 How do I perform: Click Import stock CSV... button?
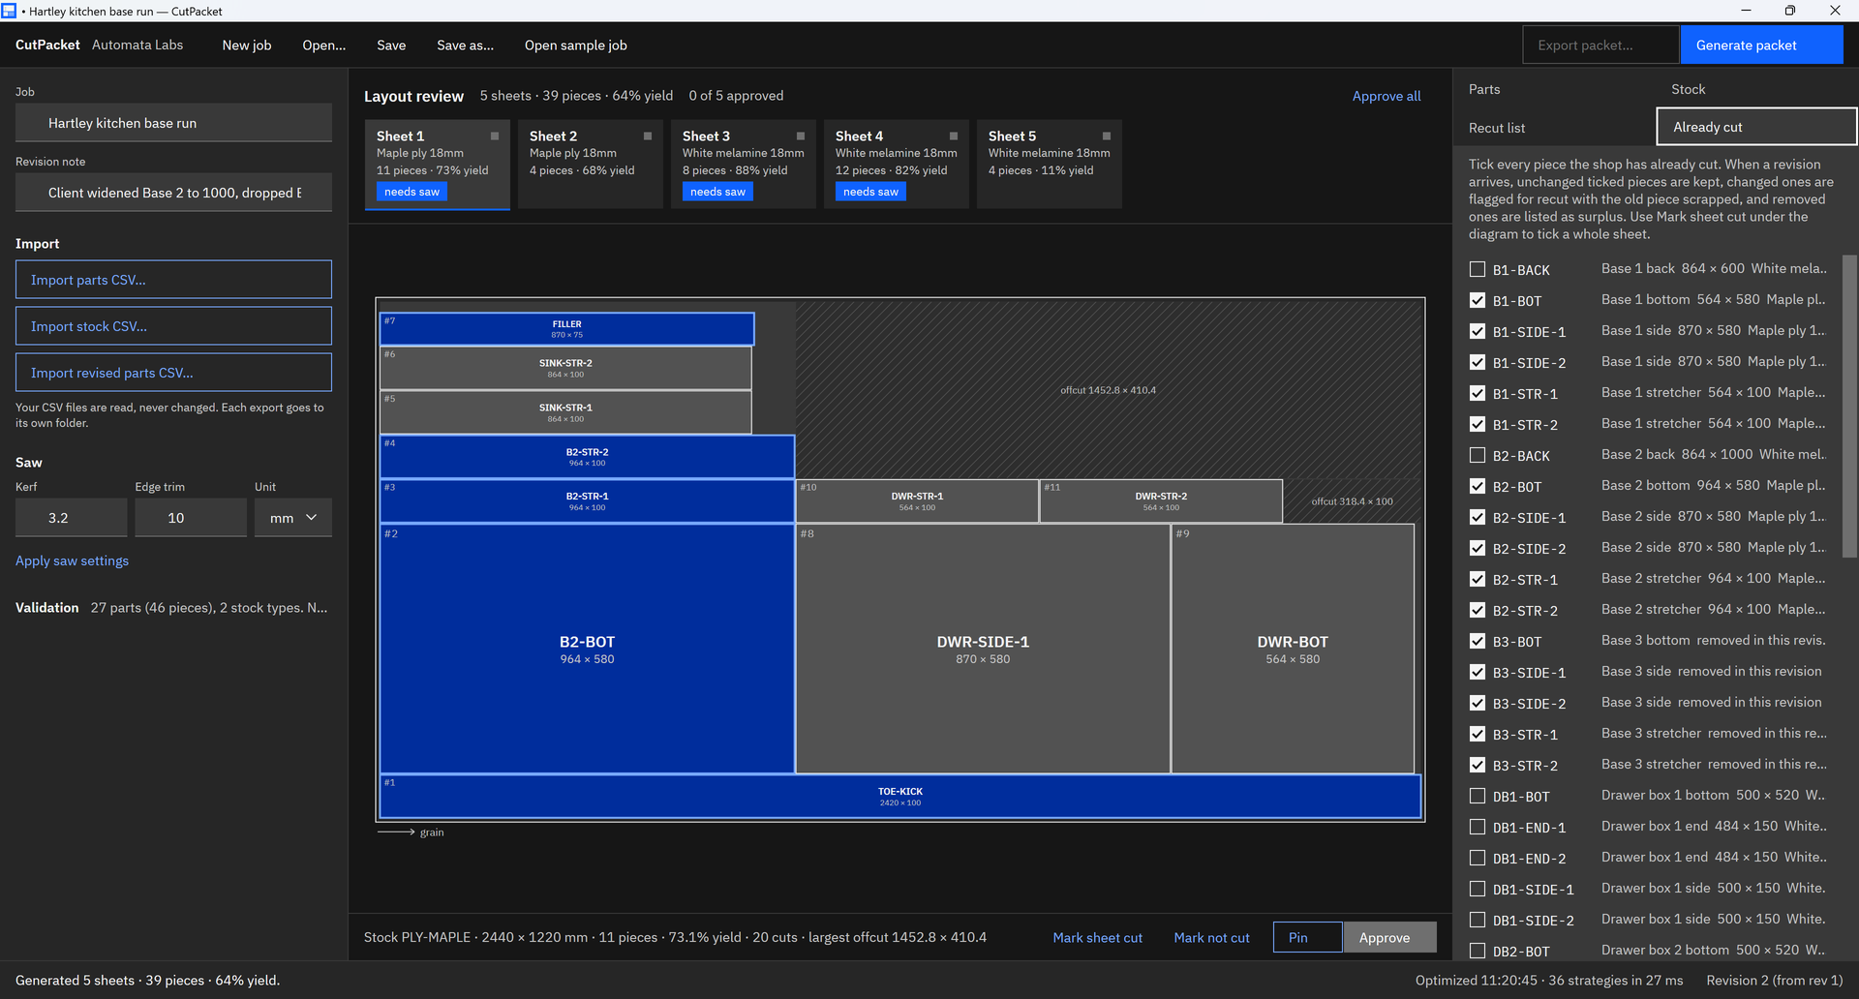tap(173, 326)
